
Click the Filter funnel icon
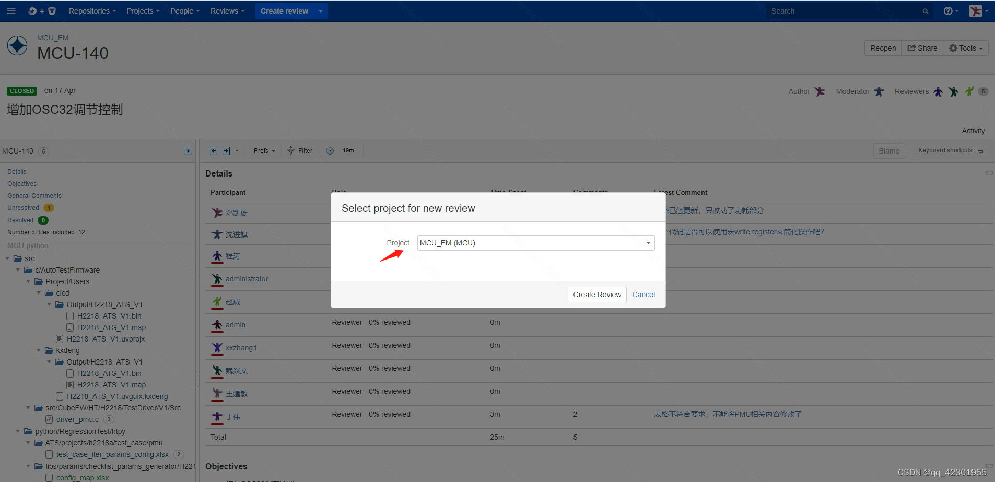(x=291, y=151)
